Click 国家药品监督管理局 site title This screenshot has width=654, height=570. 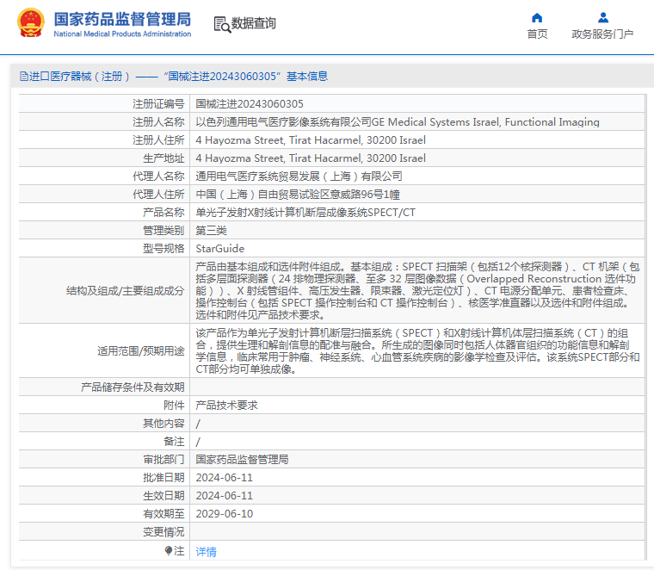click(x=122, y=19)
